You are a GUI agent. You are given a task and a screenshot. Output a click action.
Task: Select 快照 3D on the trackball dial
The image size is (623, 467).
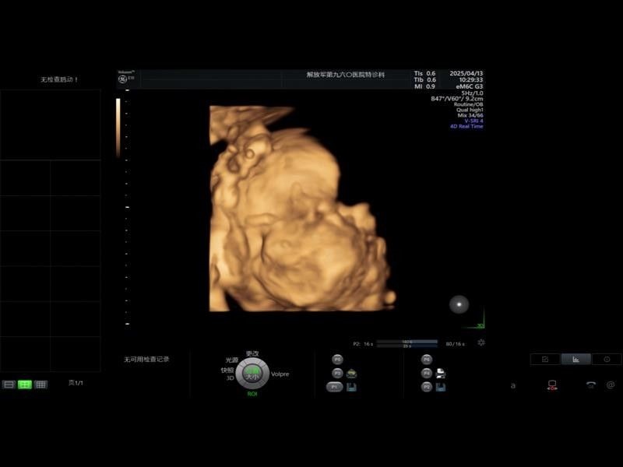coord(227,374)
